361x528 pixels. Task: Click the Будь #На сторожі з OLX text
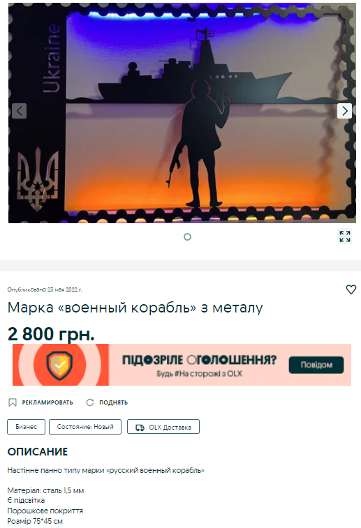point(199,374)
